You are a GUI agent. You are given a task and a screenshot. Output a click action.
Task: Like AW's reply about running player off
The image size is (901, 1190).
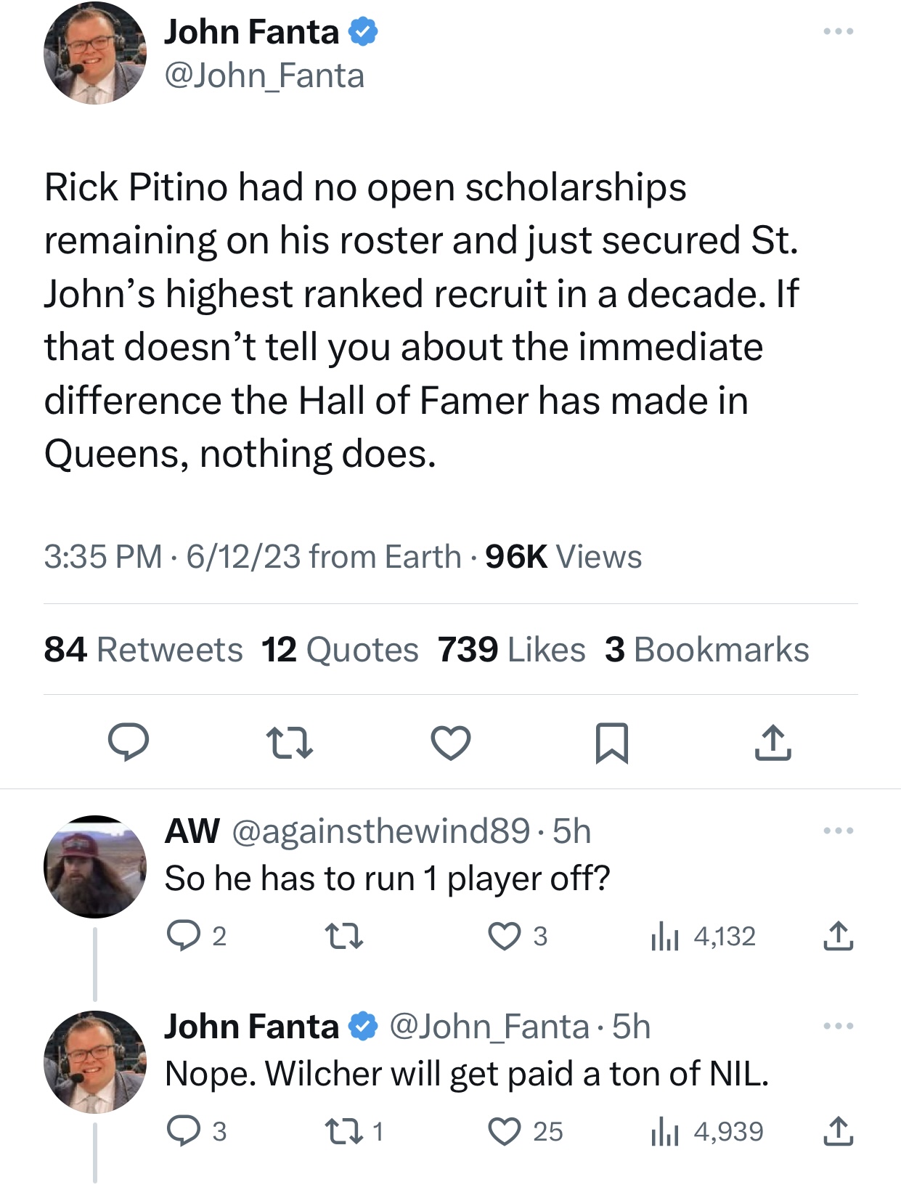point(505,936)
